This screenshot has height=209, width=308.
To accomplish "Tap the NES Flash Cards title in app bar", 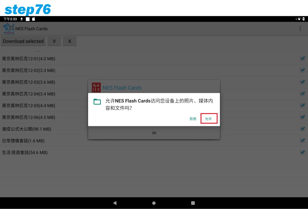I will coord(31,29).
